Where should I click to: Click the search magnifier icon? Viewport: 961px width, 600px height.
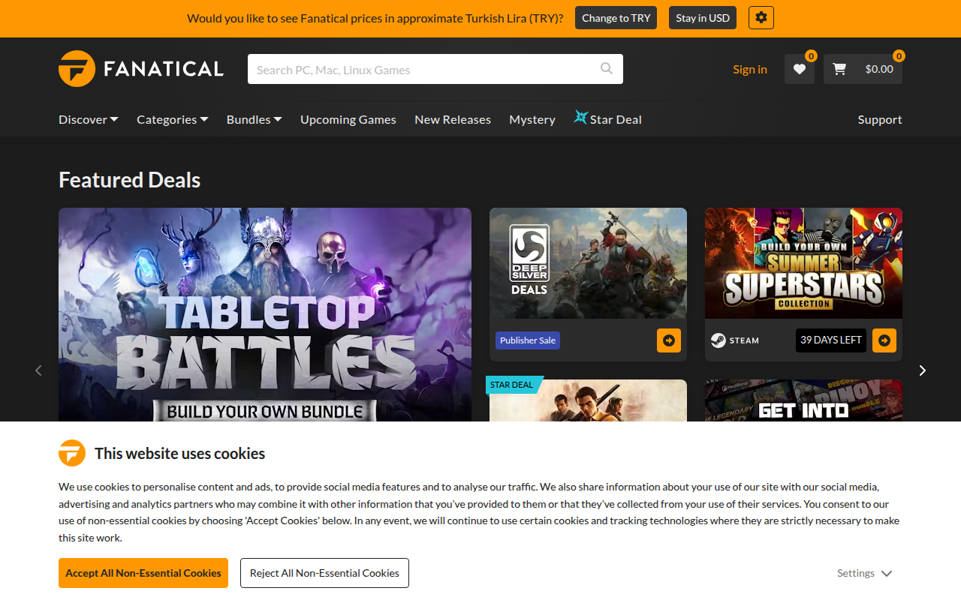pyautogui.click(x=607, y=69)
